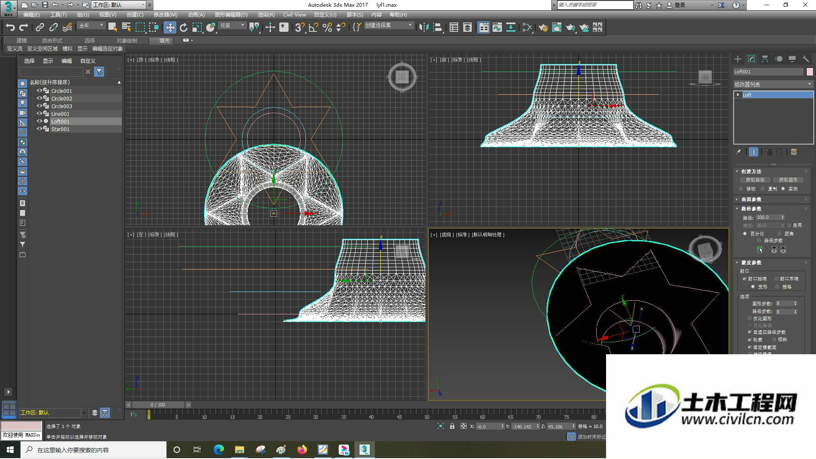The width and height of the screenshot is (816, 459).
Task: Switch to the 建模 ribbon tab
Action: [x=22, y=40]
